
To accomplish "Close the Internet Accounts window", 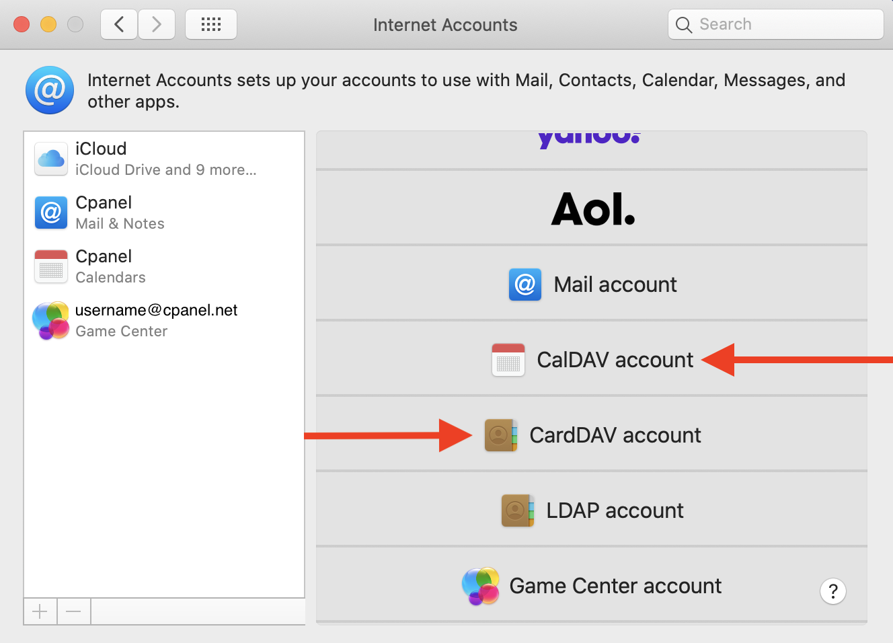I will (22, 24).
